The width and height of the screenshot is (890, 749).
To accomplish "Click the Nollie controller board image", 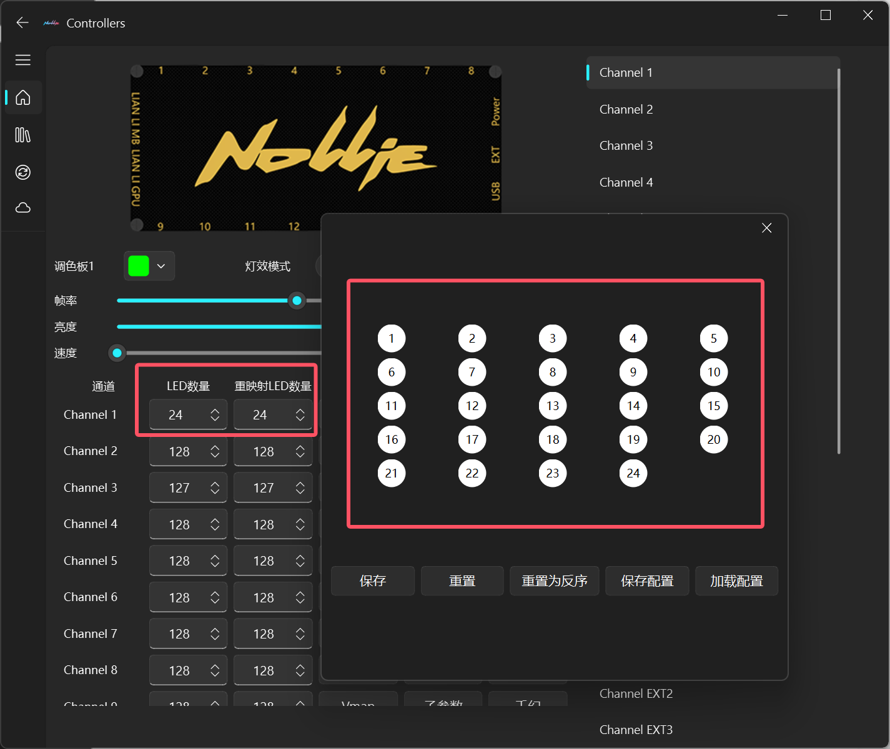I will pyautogui.click(x=316, y=149).
